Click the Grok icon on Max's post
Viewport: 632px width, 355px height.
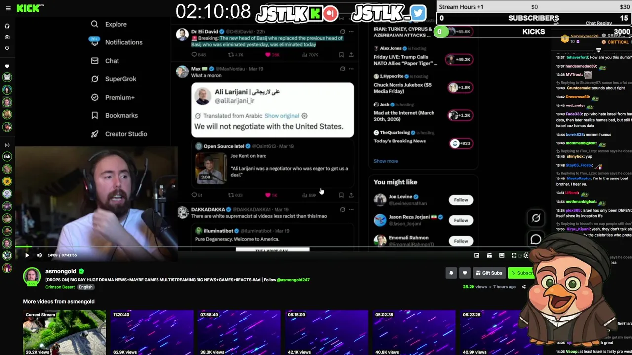coord(342,69)
